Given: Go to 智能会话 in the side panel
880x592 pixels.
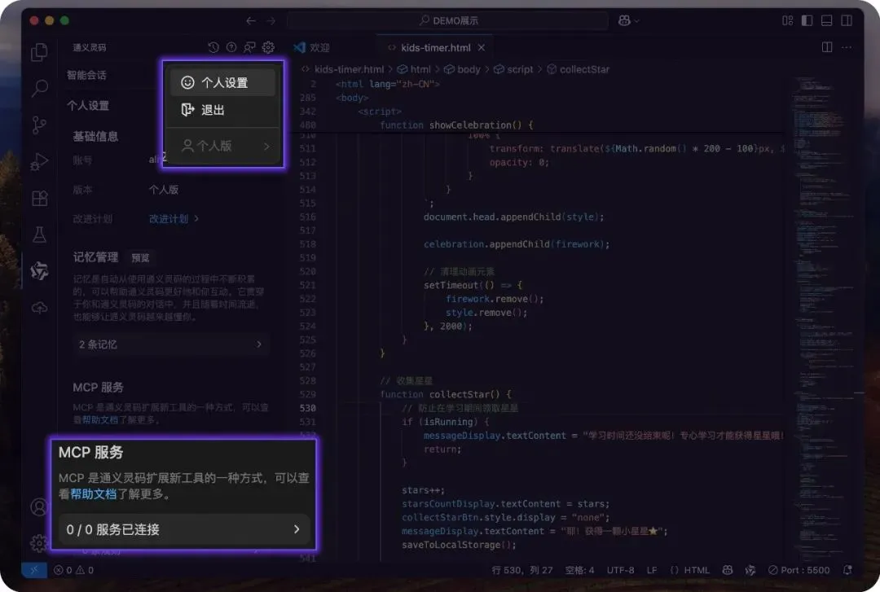Looking at the screenshot, I should click(86, 75).
